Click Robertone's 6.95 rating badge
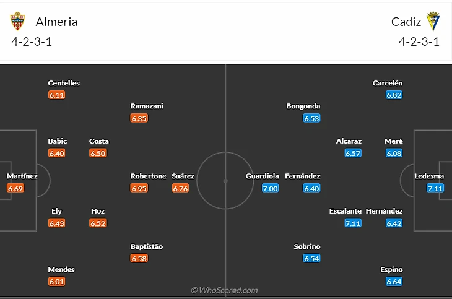Image resolution: width=452 pixels, height=299 pixels. click(x=139, y=188)
